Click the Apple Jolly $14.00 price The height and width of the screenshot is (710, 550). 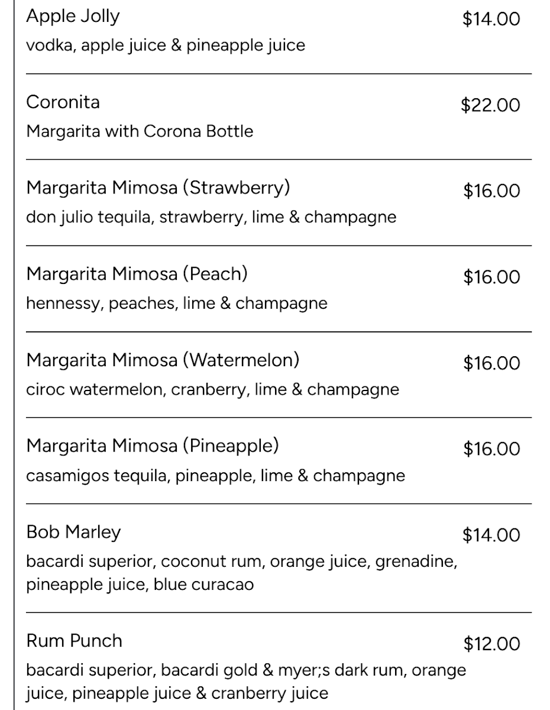coord(491,19)
